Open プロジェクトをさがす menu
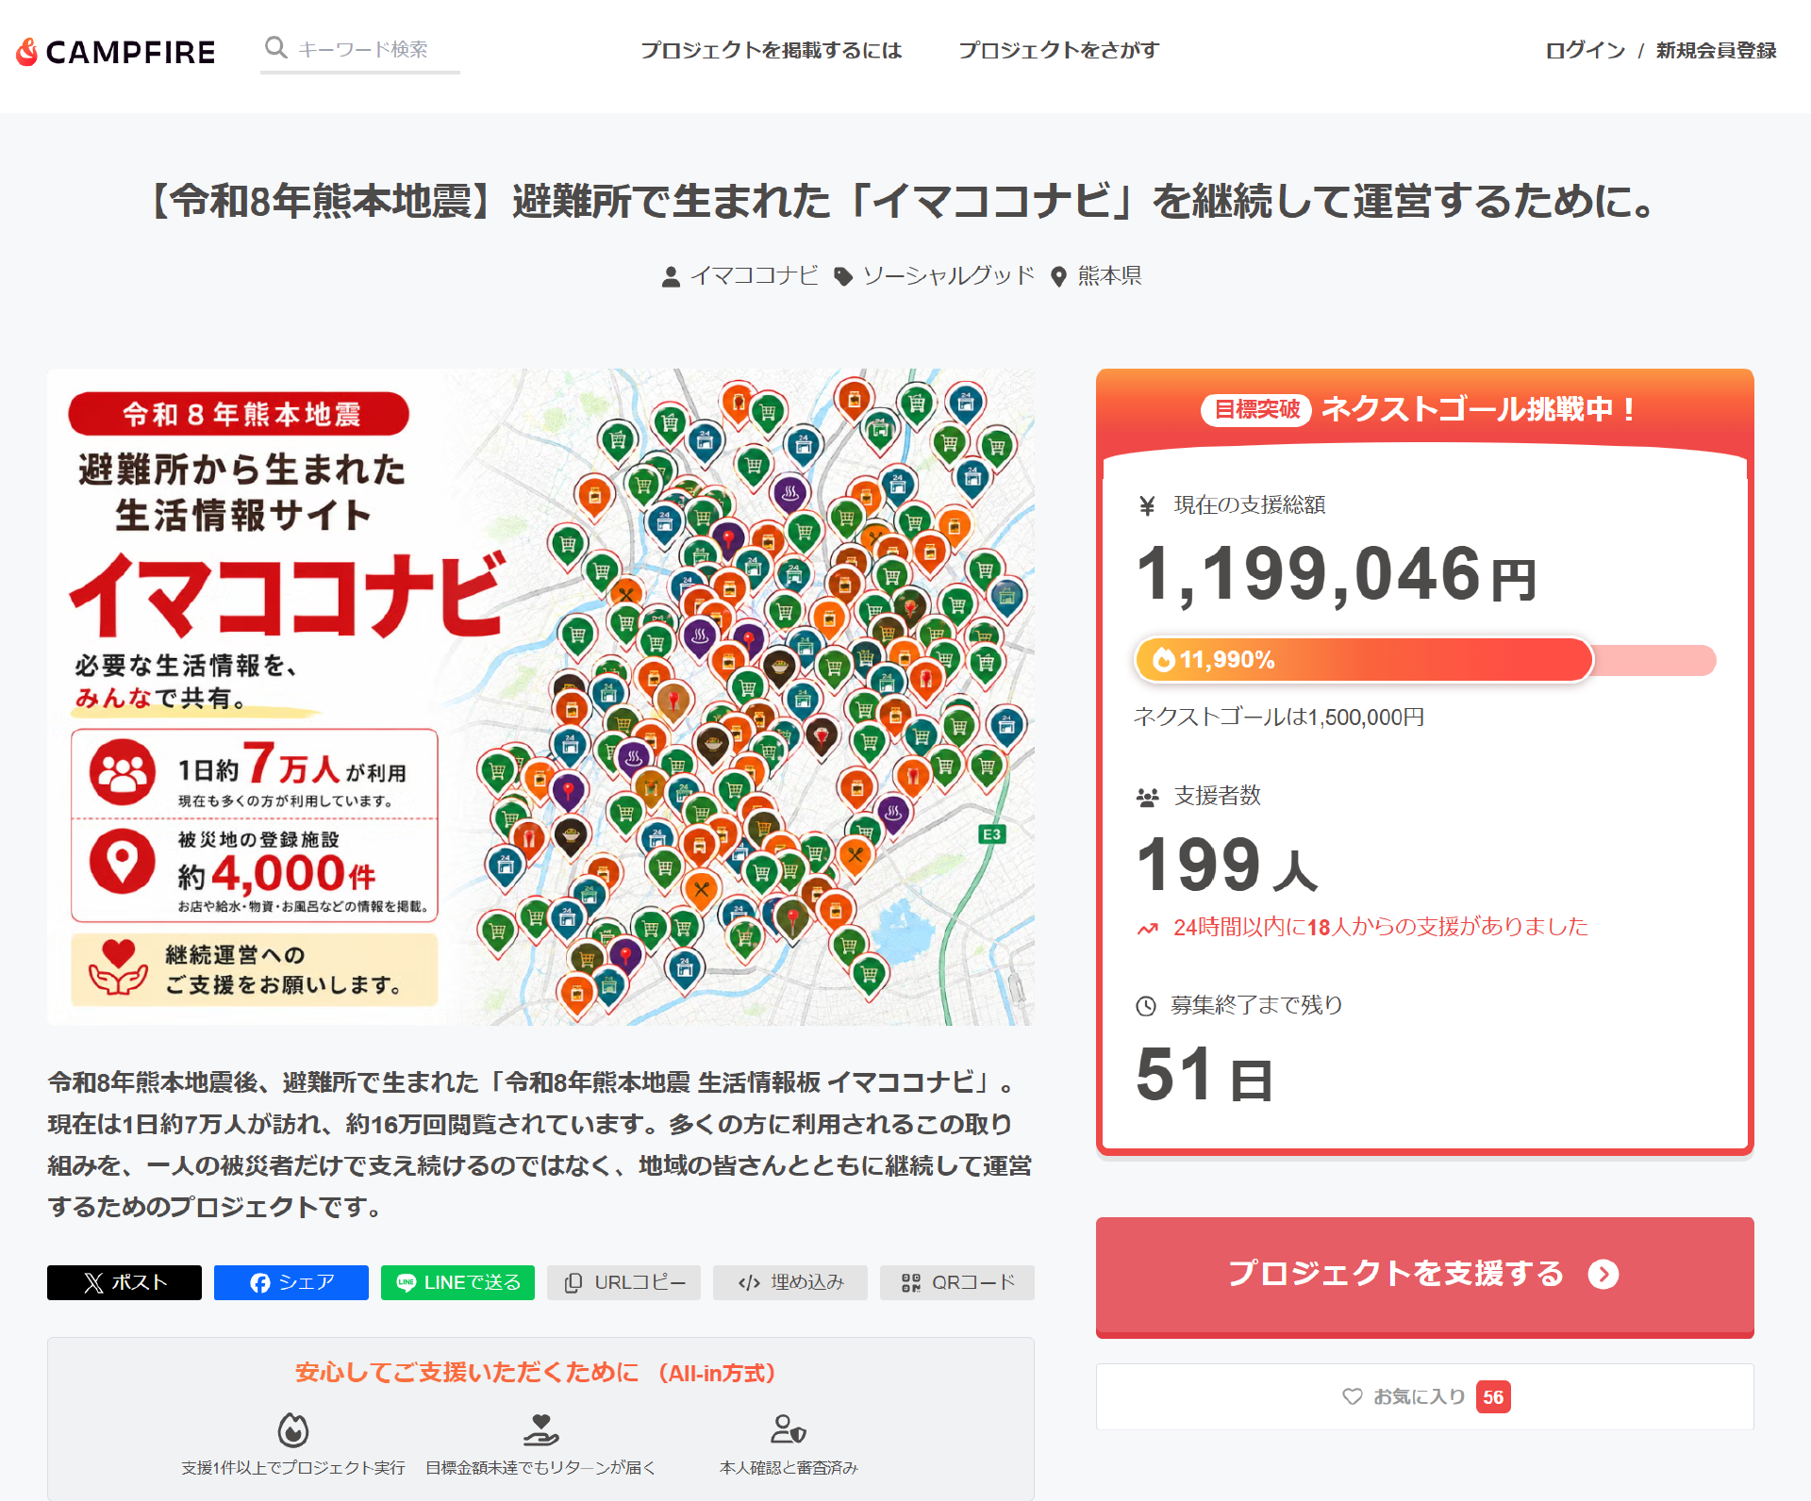Viewport: 1811px width, 1501px height. (x=1058, y=50)
